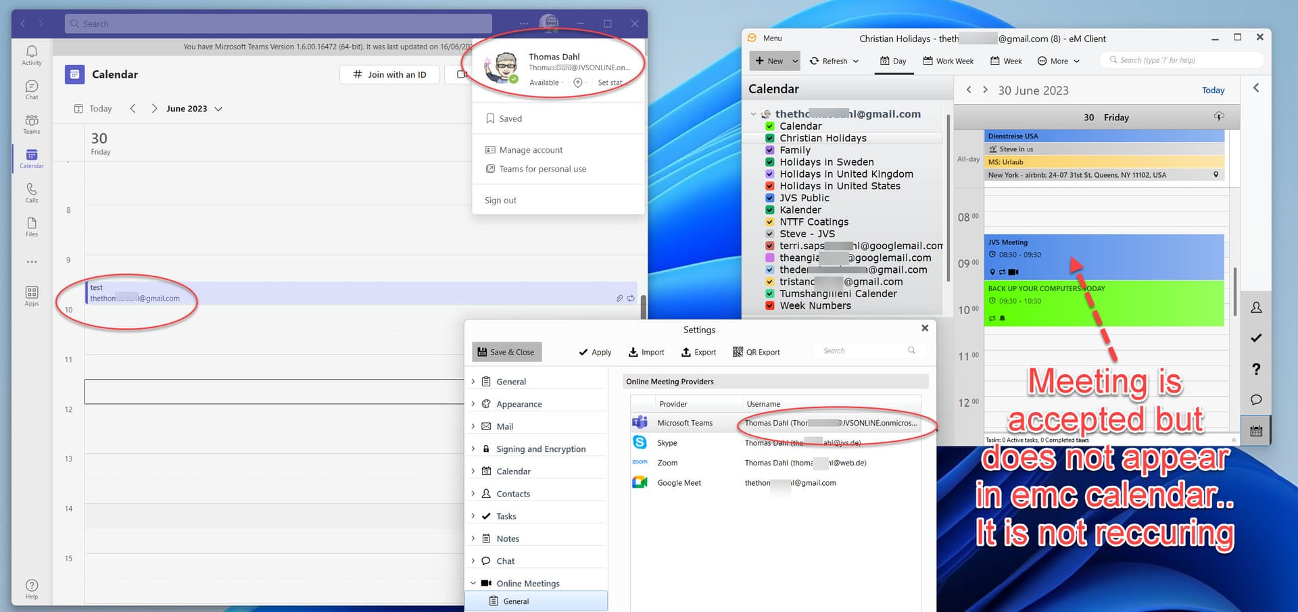The width and height of the screenshot is (1298, 612).
Task: Toggle NTTF Coatings calendar checkbox
Action: point(769,222)
